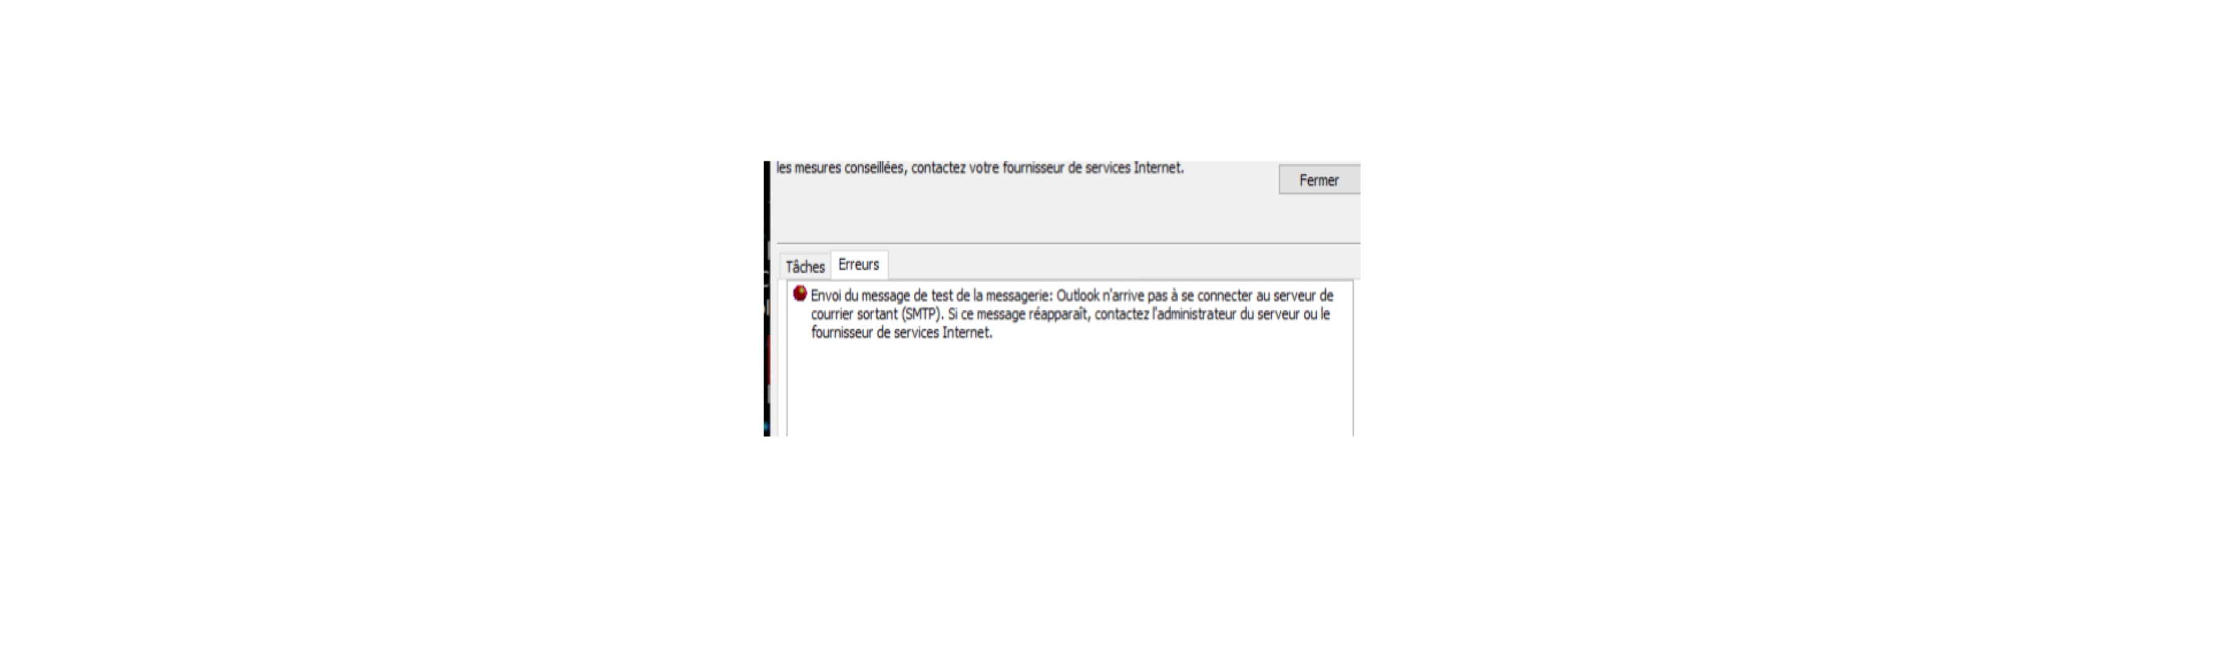The image size is (2217, 665).
Task: Click the word 'Outlook' in the error message
Action: [1078, 296]
